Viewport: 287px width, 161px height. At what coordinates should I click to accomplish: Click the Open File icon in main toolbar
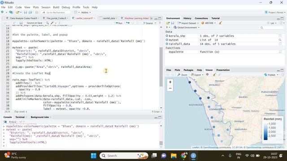tap(17, 12)
